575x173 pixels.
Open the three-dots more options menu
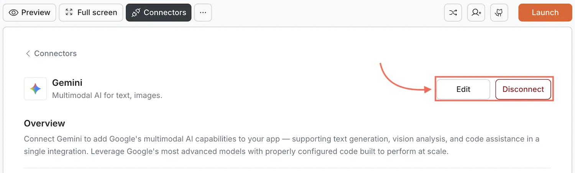pos(203,13)
